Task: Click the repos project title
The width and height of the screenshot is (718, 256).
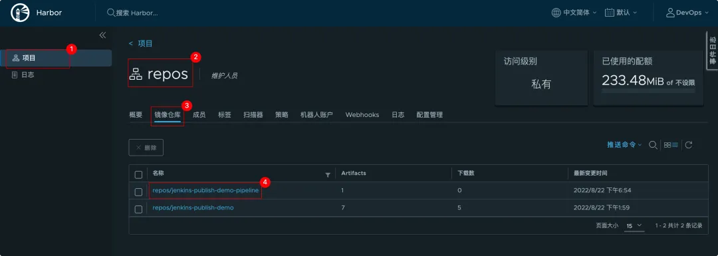Action: 168,74
